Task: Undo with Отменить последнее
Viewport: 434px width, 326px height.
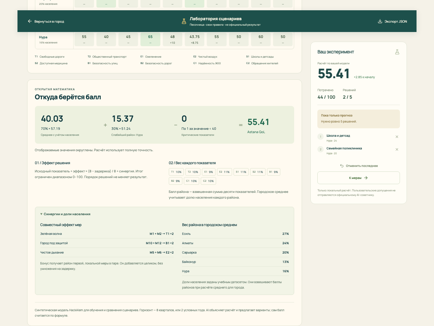Action: [x=359, y=166]
